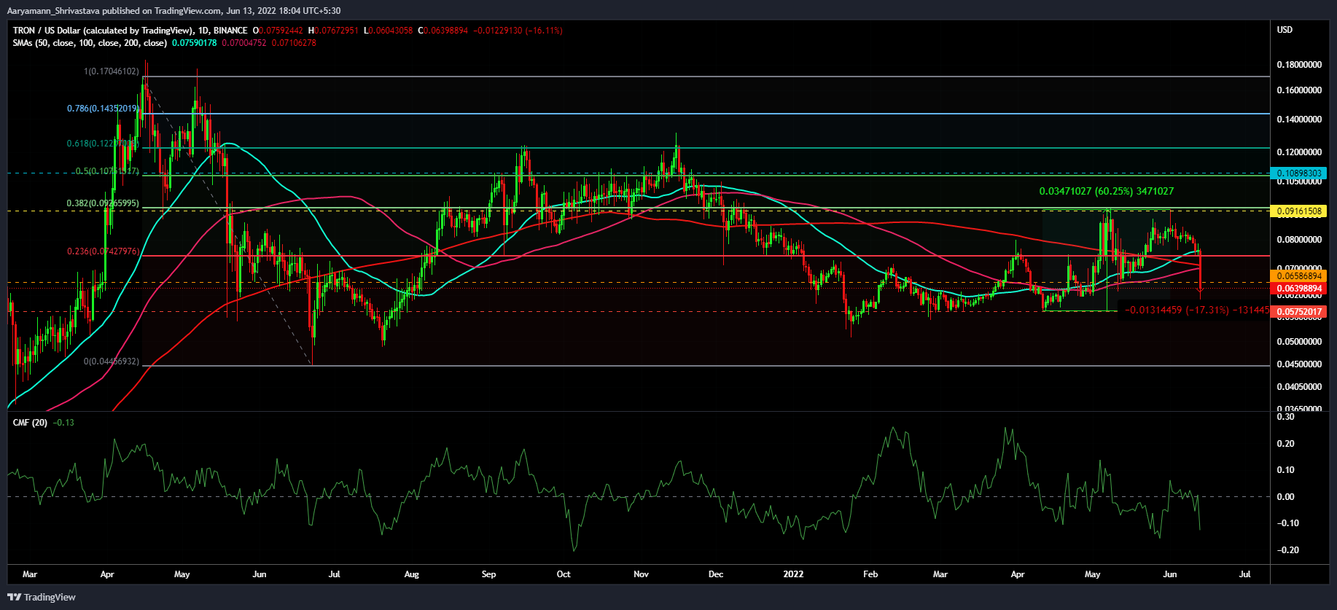Click the 0.05000000 price axis label
This screenshot has height=610, width=1337.
point(1299,342)
